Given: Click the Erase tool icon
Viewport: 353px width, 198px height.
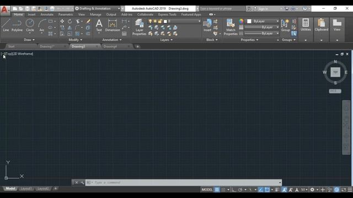Looking at the screenshot, I should coord(88,21).
